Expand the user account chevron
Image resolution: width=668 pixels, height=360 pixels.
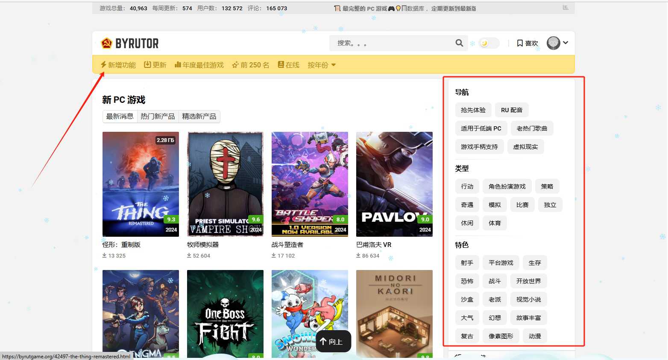pyautogui.click(x=565, y=43)
